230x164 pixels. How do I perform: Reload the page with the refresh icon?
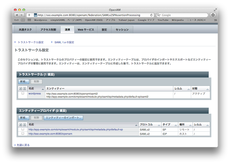coord(152,15)
